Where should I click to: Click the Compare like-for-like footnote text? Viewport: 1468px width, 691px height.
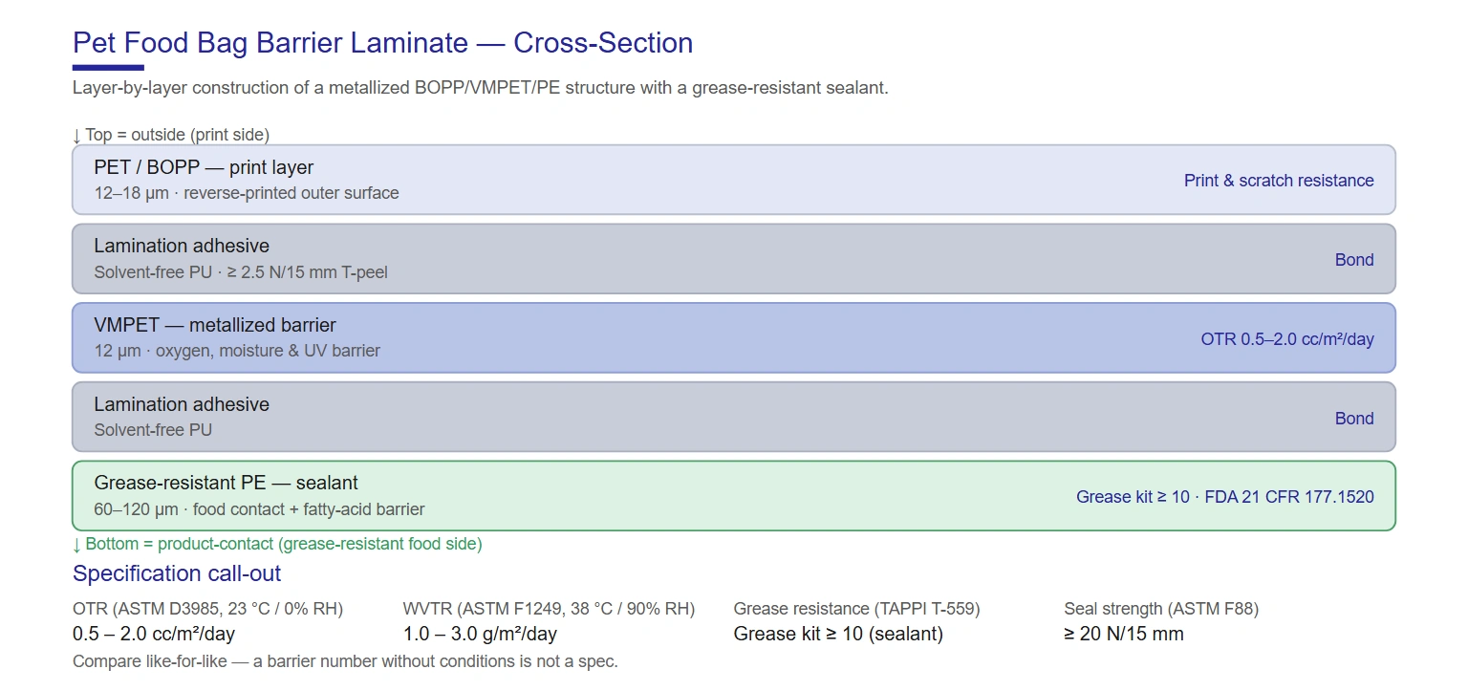point(345,661)
